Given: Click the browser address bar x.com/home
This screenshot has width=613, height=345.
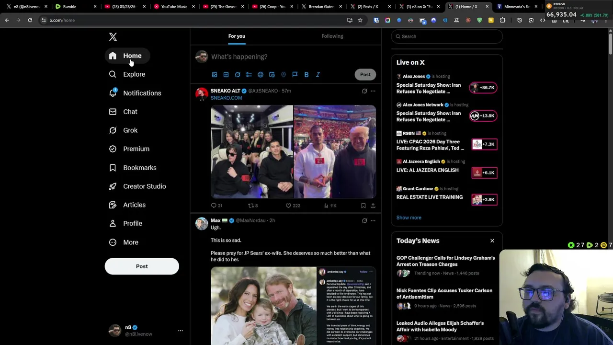Looking at the screenshot, I should coord(192,20).
